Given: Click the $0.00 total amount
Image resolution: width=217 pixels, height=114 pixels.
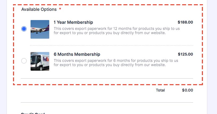Looking at the screenshot, I should (x=187, y=90).
